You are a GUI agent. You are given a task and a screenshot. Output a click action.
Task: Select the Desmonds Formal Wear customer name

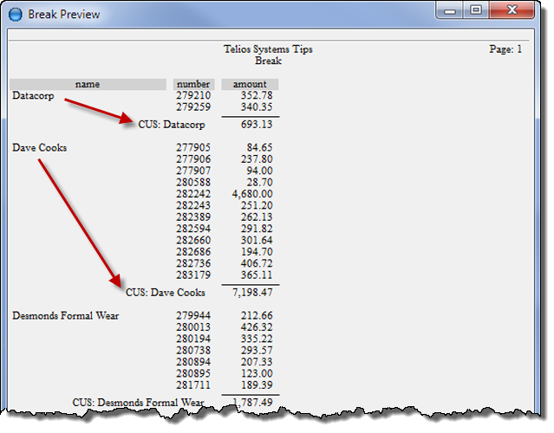tap(65, 316)
